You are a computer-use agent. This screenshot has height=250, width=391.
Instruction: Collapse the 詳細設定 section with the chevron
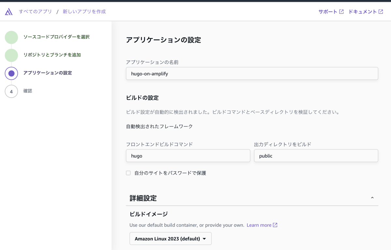[x=372, y=197]
